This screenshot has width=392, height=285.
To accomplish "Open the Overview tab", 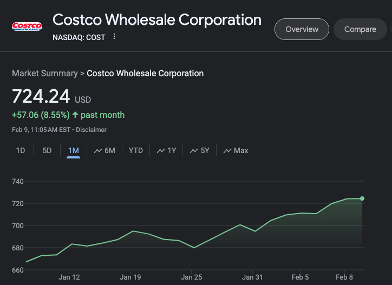I will [302, 29].
